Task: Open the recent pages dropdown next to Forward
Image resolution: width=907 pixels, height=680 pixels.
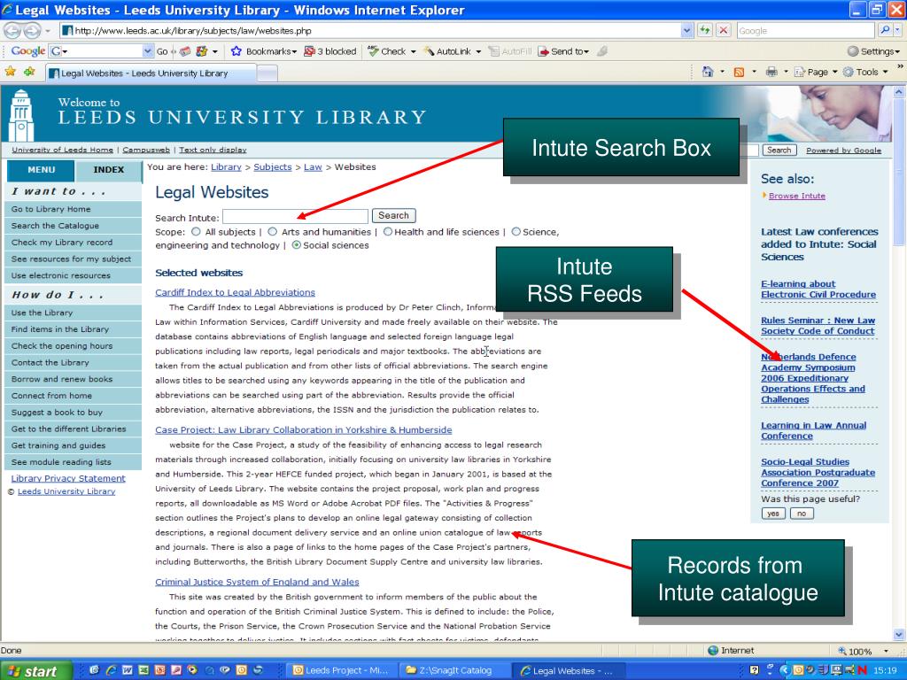Action: pyautogui.click(x=48, y=31)
